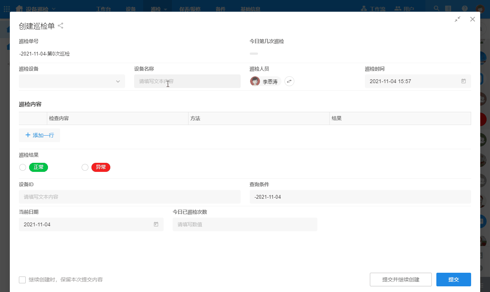Click the 今日第几次巡检 field label

click(267, 41)
